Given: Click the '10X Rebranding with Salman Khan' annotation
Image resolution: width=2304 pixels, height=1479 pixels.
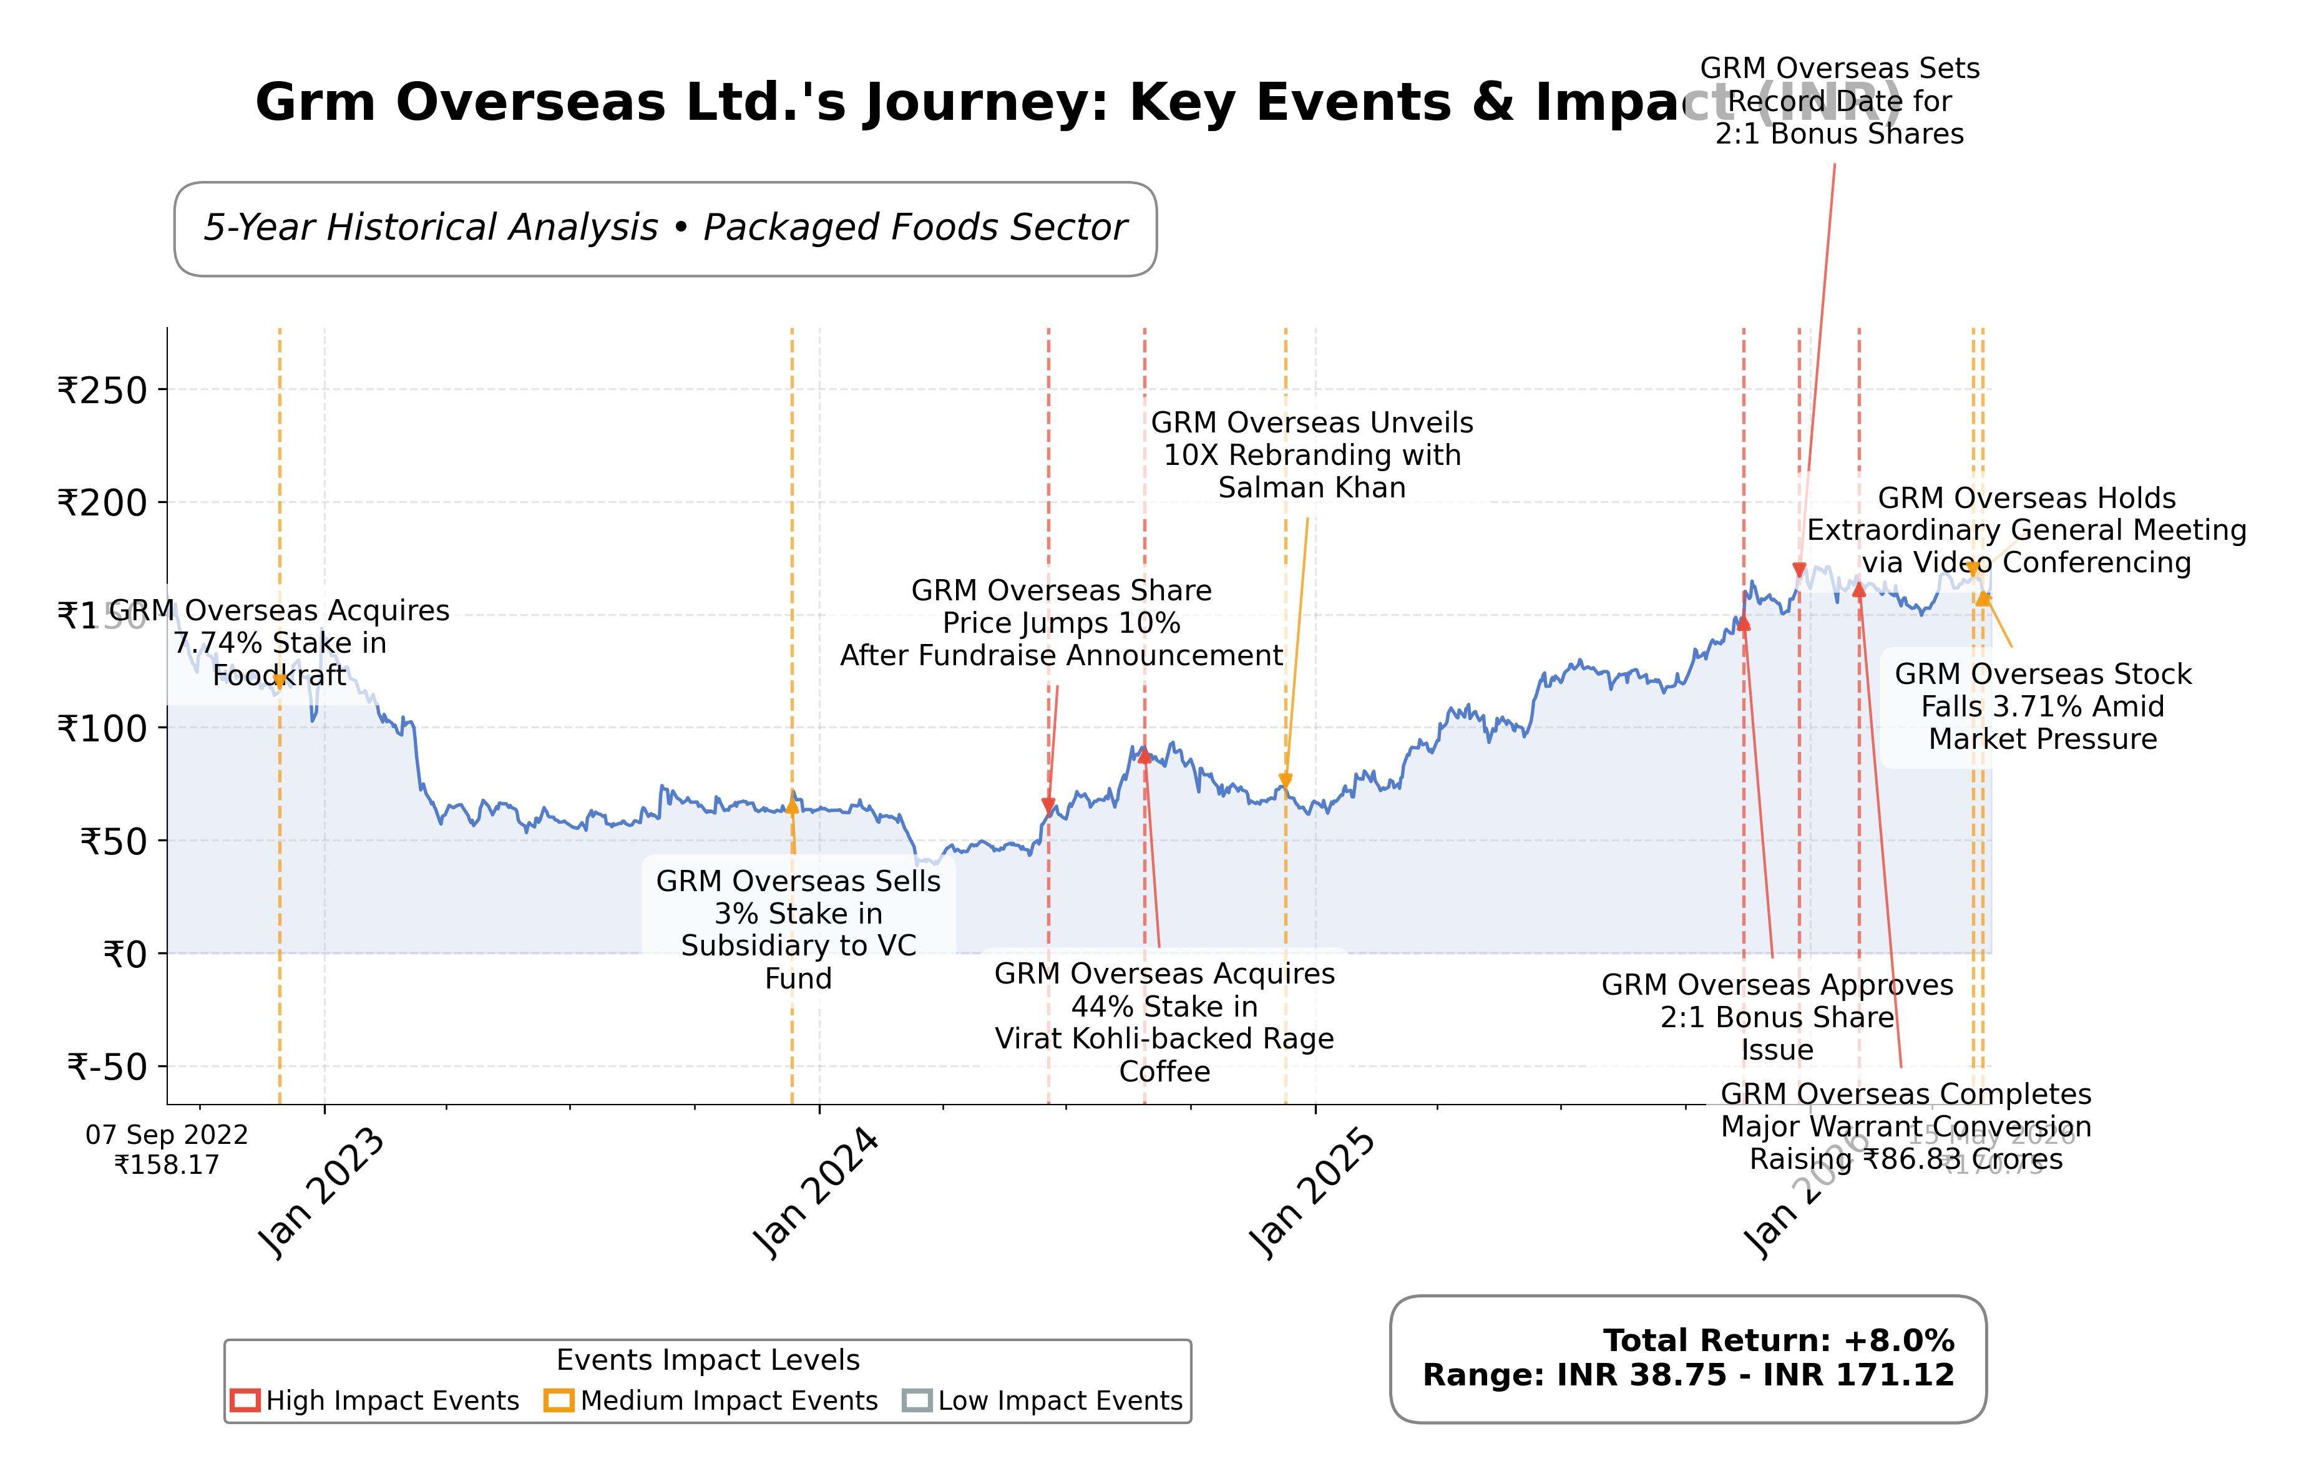Looking at the screenshot, I should pyautogui.click(x=1312, y=454).
